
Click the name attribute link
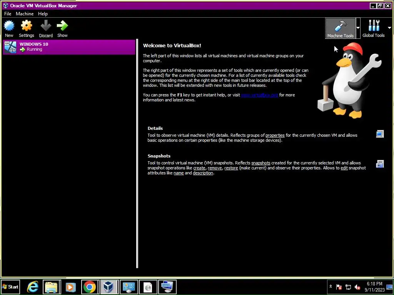pos(179,173)
